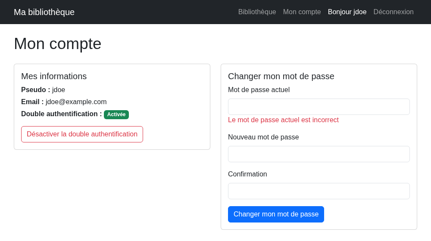Select the Activée status badge
Viewport: 431px width, 241px height.
point(116,114)
